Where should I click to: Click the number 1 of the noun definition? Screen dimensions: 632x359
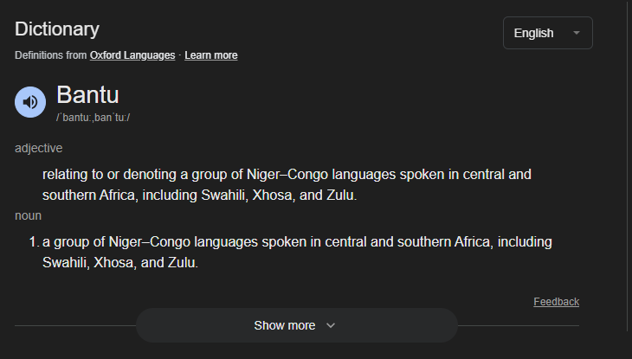(x=34, y=241)
